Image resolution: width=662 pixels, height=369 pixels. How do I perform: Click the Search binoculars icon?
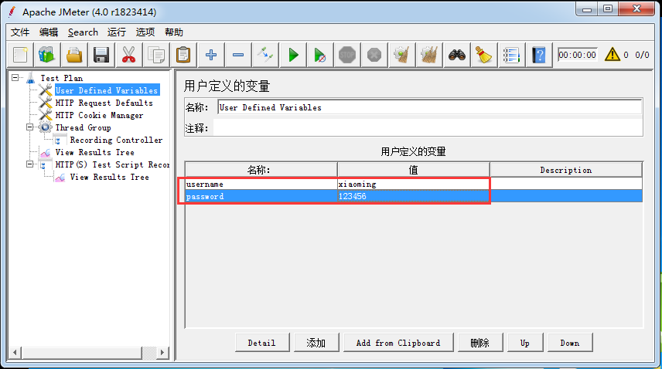tap(457, 55)
